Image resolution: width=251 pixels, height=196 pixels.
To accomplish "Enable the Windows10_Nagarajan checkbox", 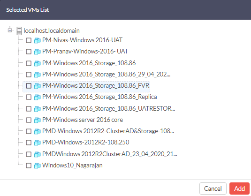I will point(29,166).
